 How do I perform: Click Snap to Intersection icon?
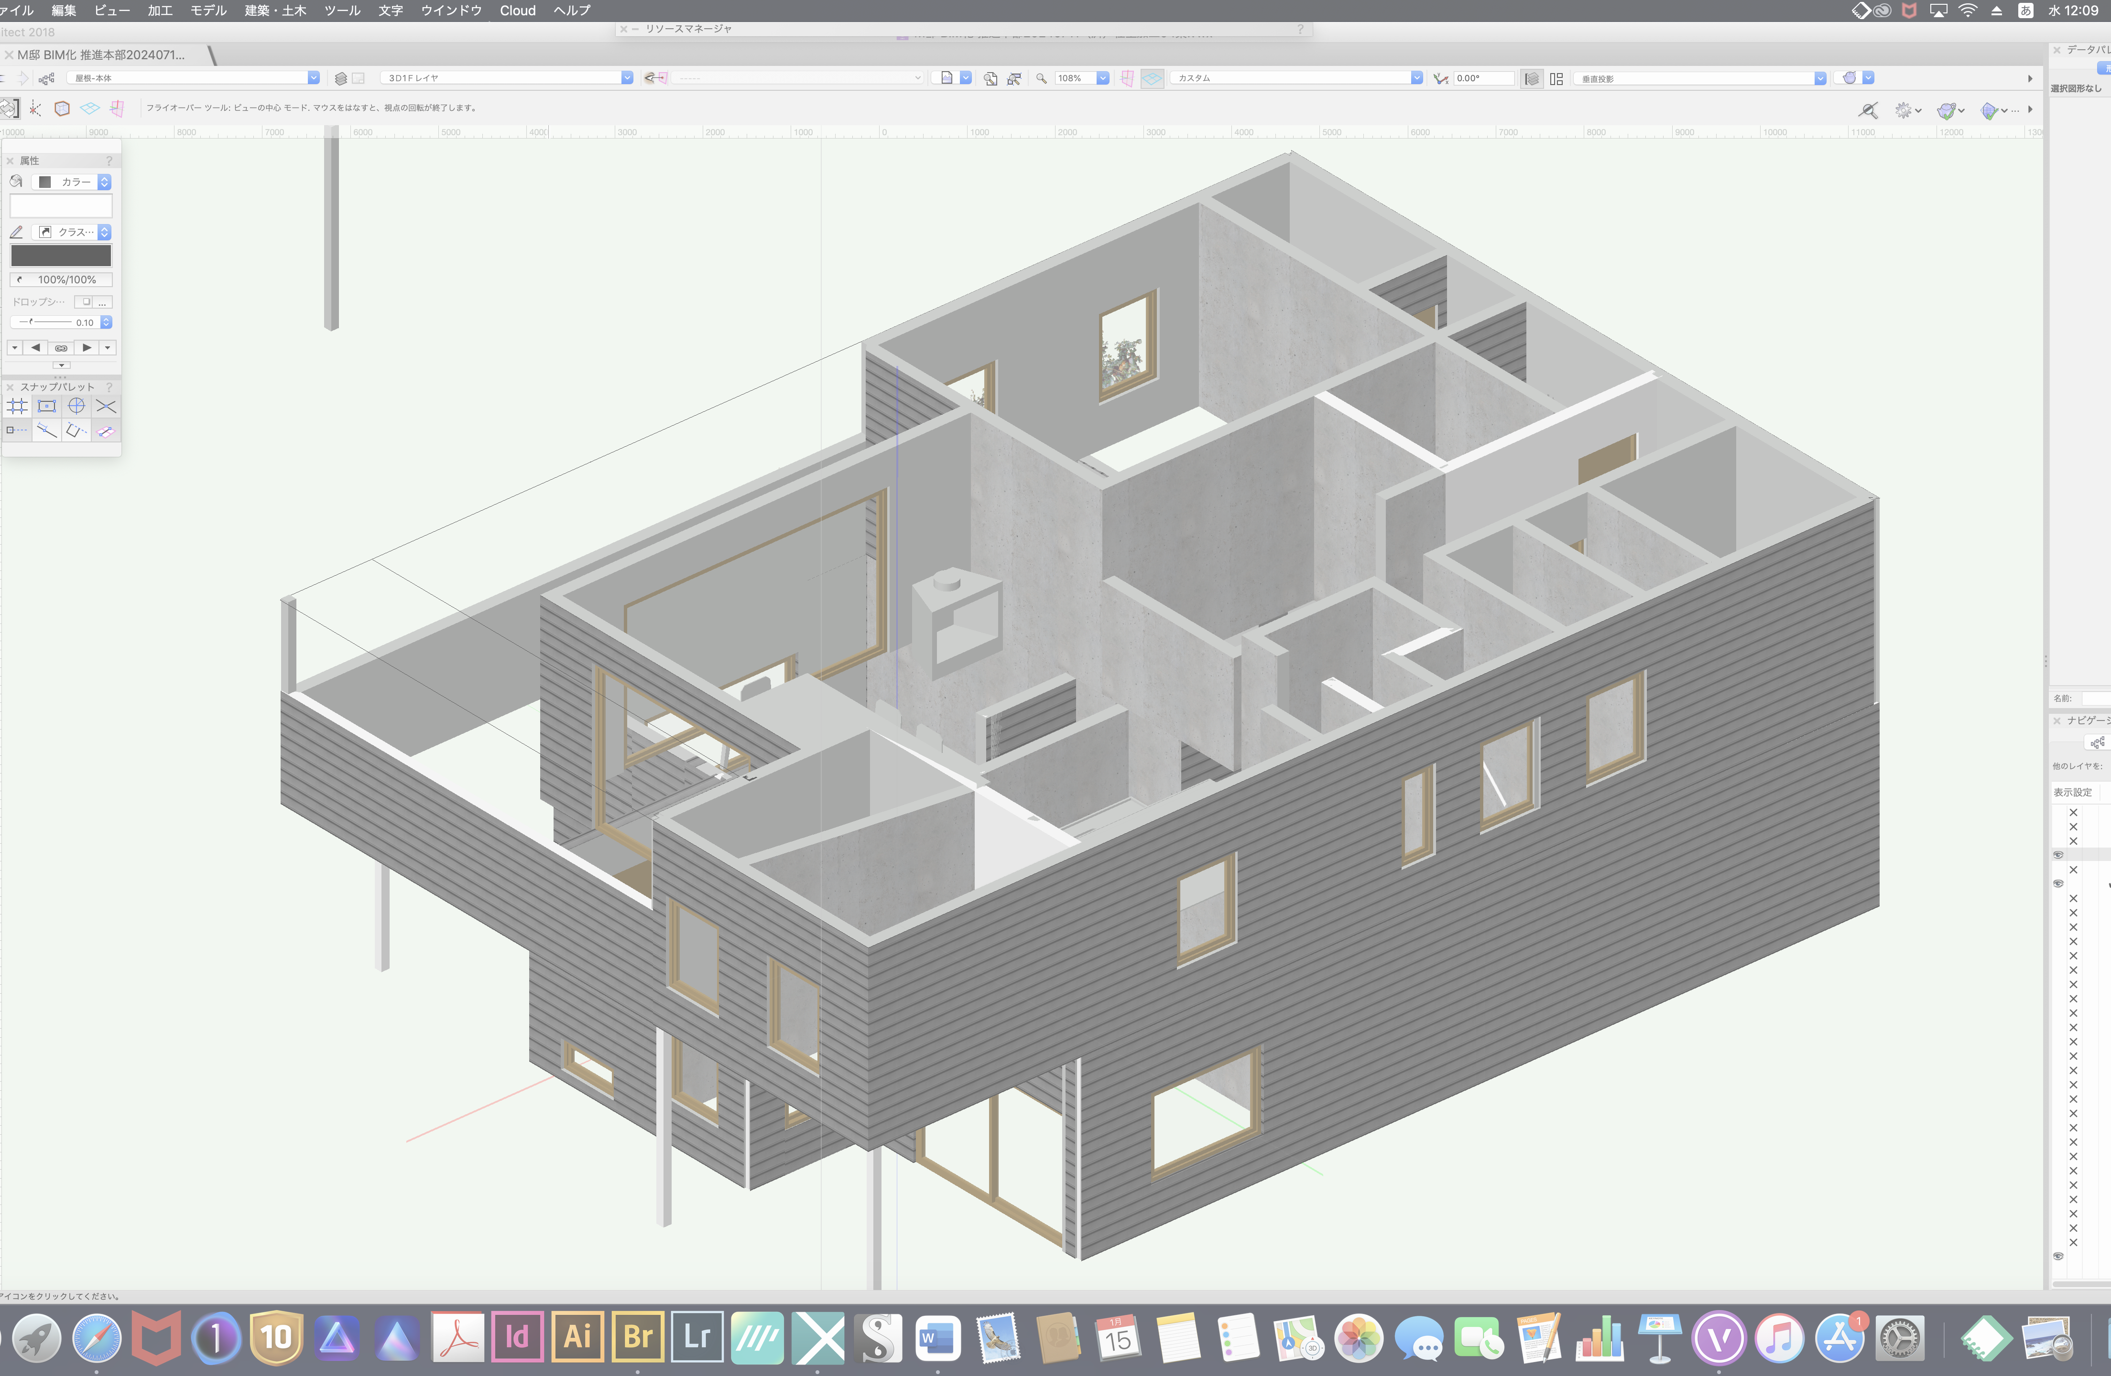(106, 406)
